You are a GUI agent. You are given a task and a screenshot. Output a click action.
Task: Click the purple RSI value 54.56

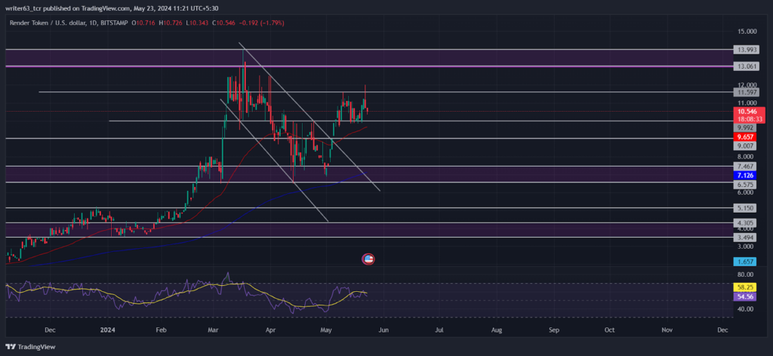click(x=744, y=297)
